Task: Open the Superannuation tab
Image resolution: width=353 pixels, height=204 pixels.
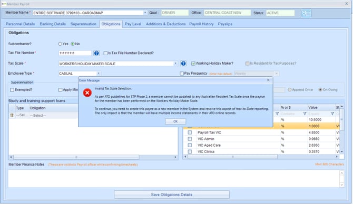Action: pyautogui.click(x=83, y=24)
